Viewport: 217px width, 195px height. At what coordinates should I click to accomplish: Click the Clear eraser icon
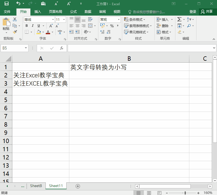click(x=179, y=32)
